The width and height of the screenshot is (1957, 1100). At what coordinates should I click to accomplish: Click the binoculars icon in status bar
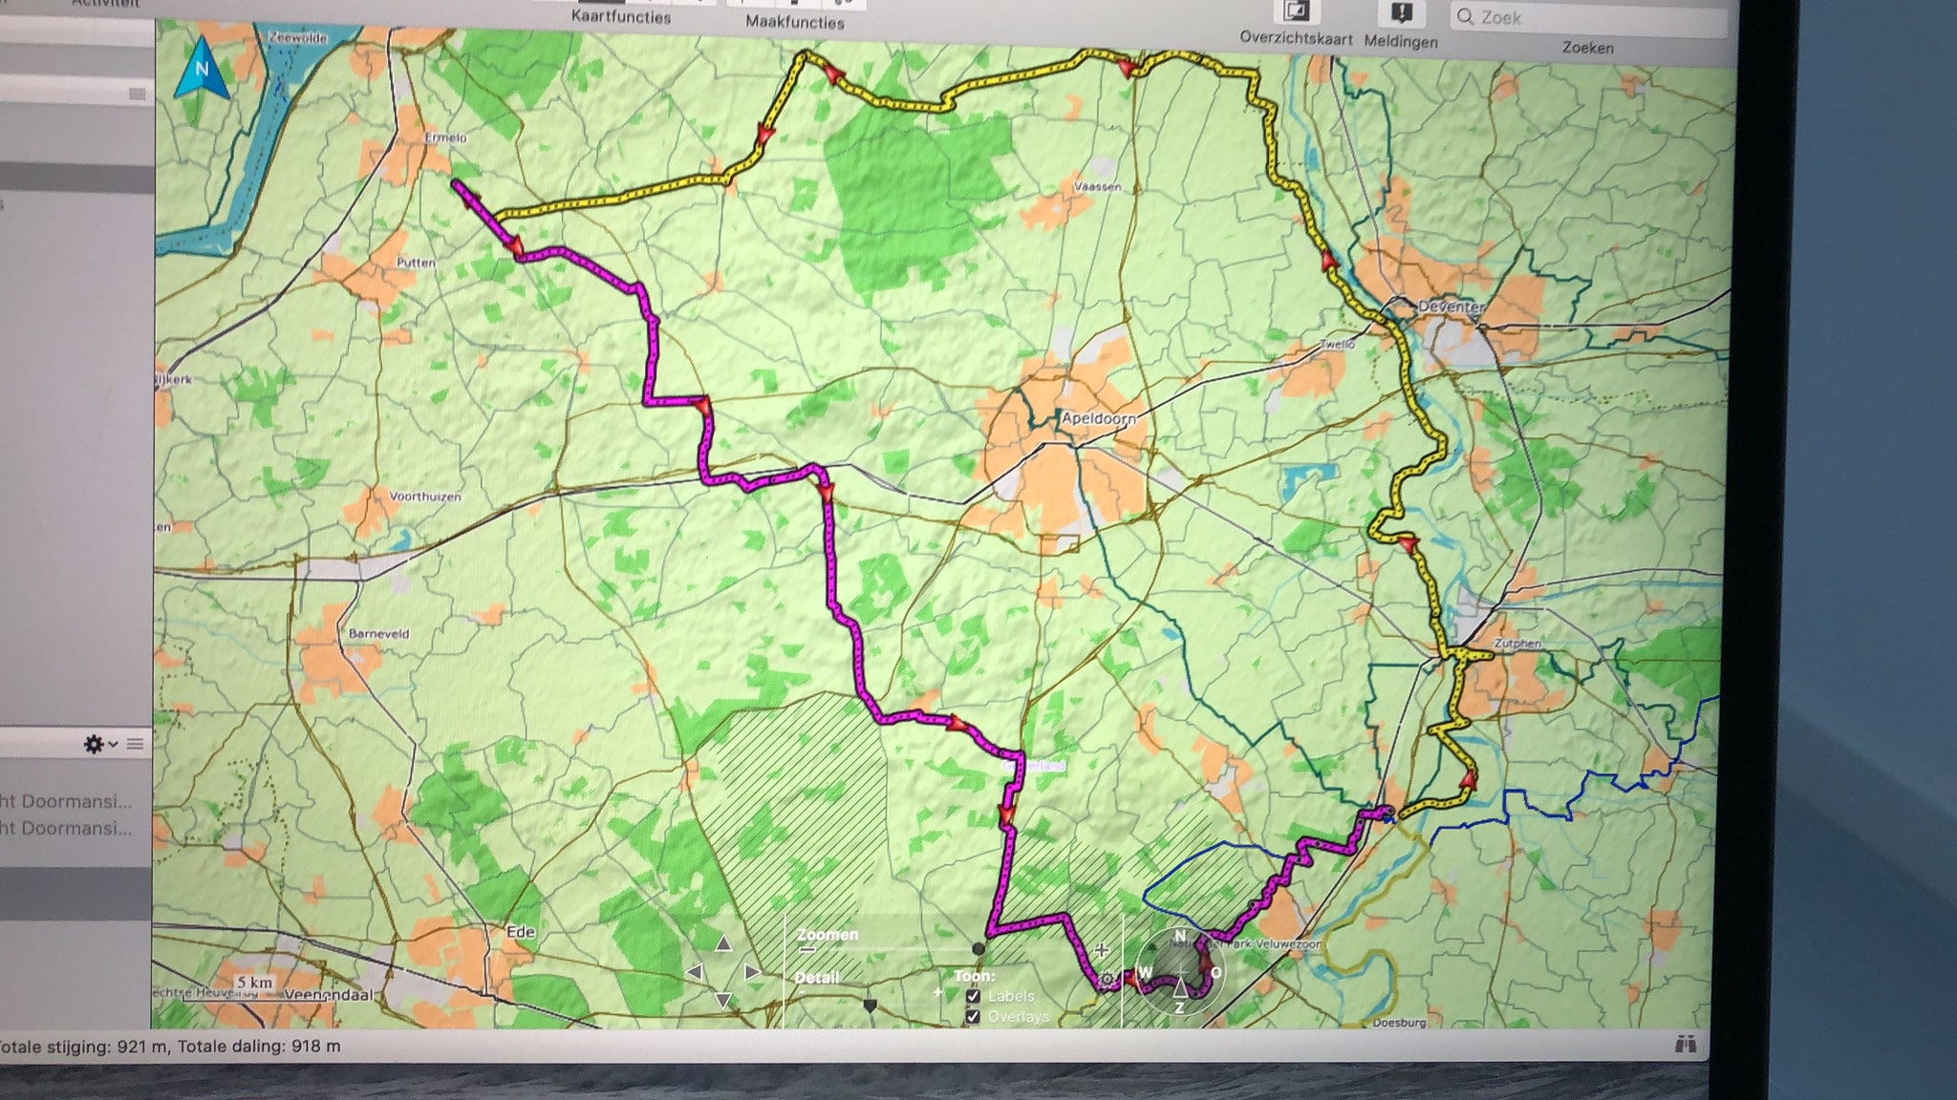(x=1686, y=1045)
